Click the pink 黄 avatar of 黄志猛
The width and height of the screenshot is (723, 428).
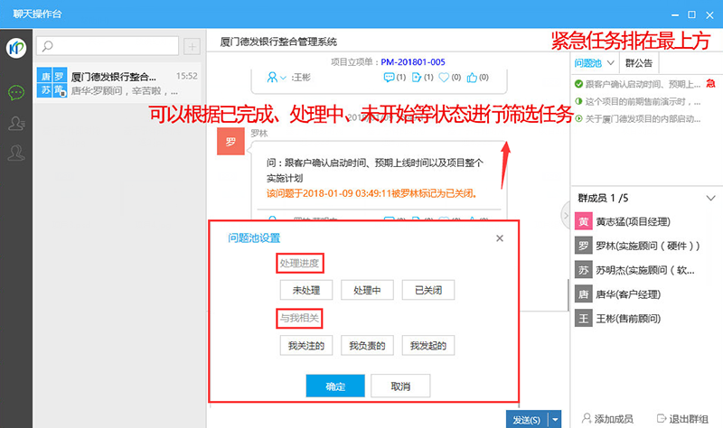(583, 221)
